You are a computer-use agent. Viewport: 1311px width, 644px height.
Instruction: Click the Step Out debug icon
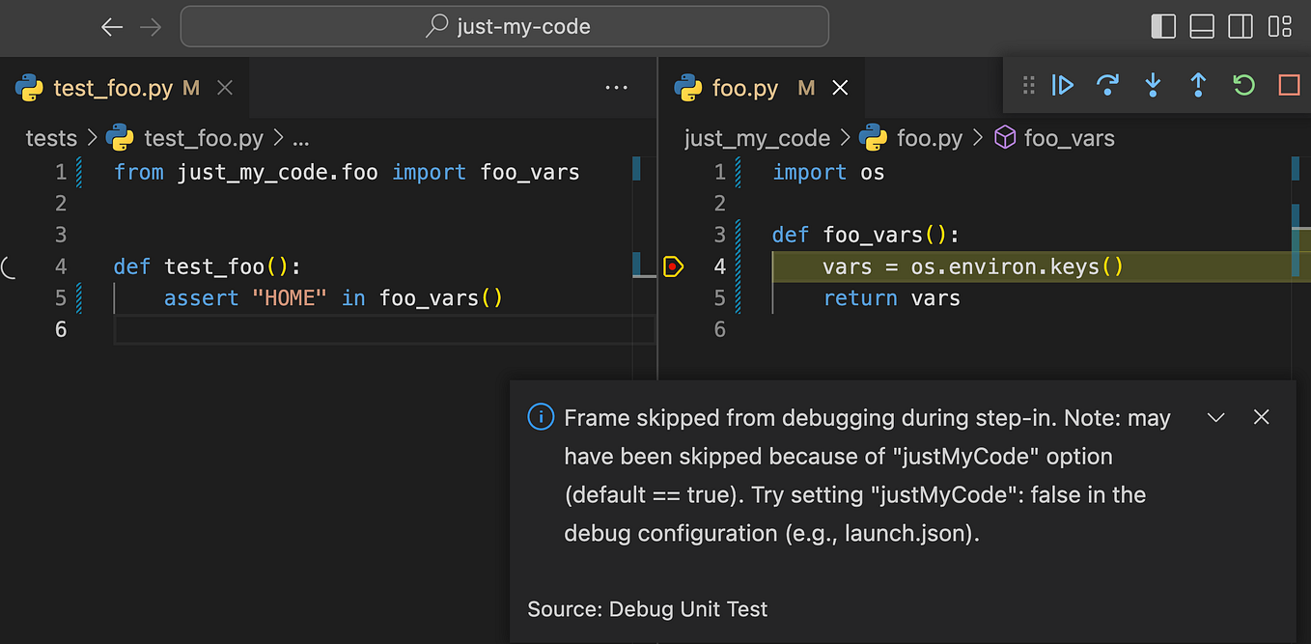click(x=1198, y=85)
